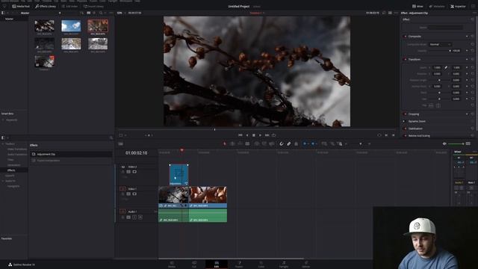Go to first frame in viewer transport
Screen dimensions: 478x269
(240, 135)
